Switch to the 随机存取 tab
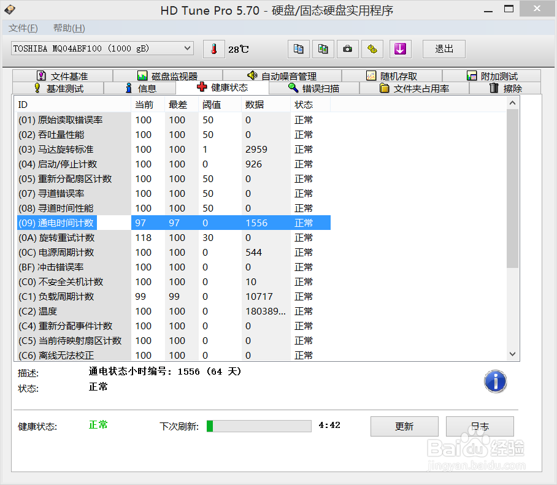The image size is (557, 485). click(392, 76)
